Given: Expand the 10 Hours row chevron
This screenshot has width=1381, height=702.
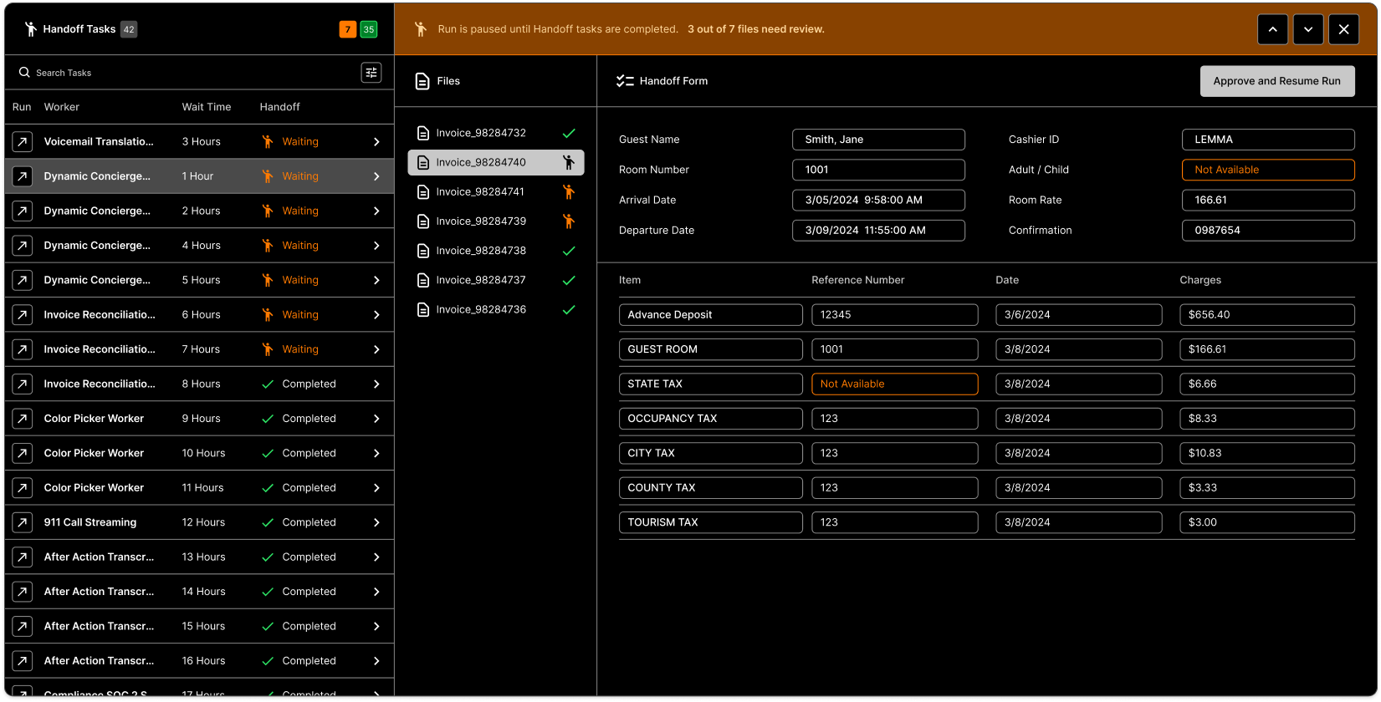Looking at the screenshot, I should [x=376, y=453].
